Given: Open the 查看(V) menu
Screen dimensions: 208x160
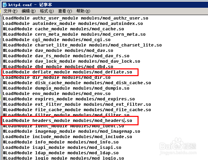Looking at the screenshot, I should point(65,11).
